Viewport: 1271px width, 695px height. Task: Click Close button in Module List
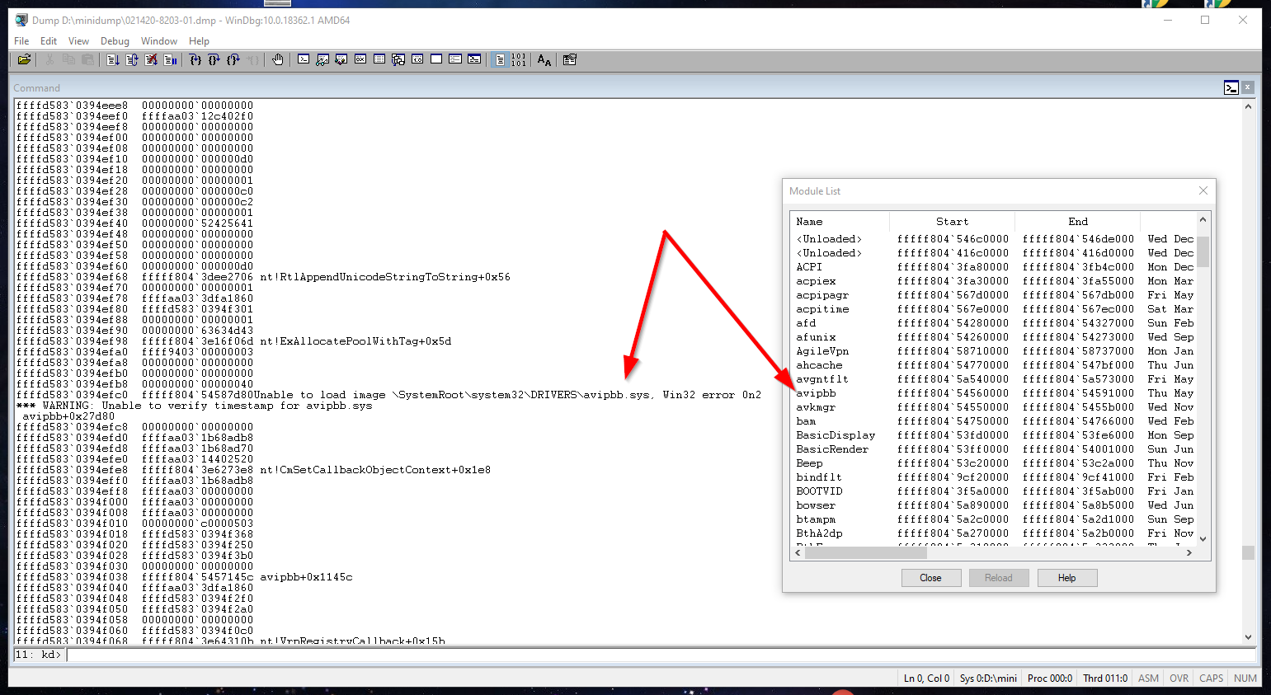coord(931,578)
